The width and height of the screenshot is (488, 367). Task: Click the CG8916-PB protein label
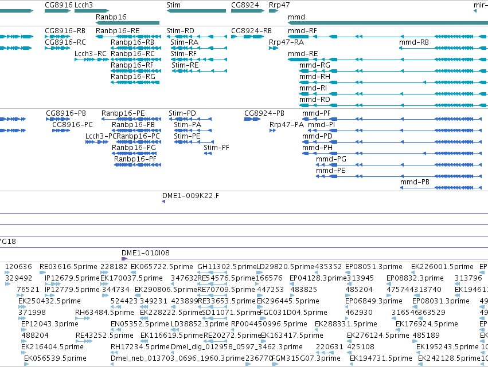66,113
